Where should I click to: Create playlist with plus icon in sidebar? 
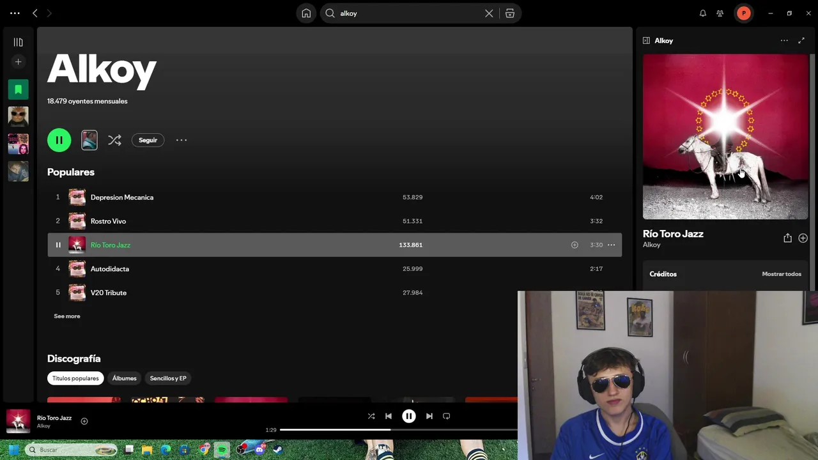click(x=18, y=62)
